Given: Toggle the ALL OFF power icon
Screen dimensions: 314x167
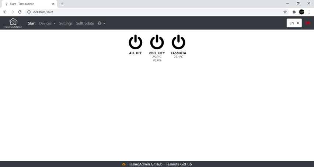Looking at the screenshot, I should 135,42.
